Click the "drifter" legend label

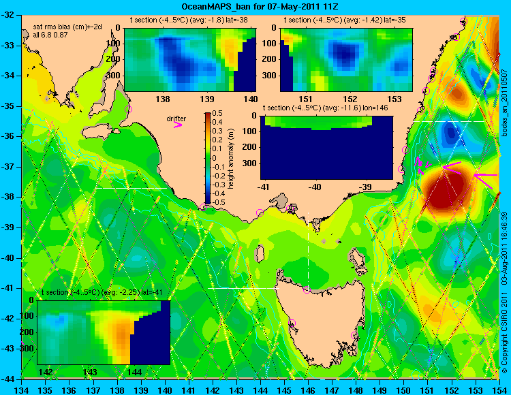(176, 118)
